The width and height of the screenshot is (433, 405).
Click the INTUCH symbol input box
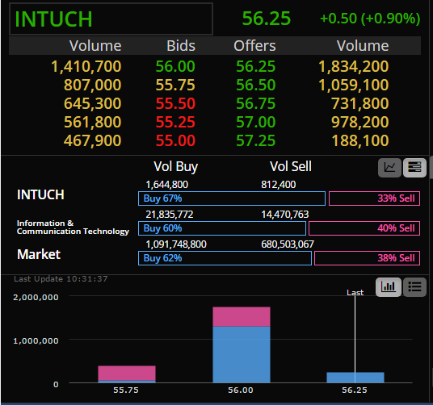pos(111,19)
